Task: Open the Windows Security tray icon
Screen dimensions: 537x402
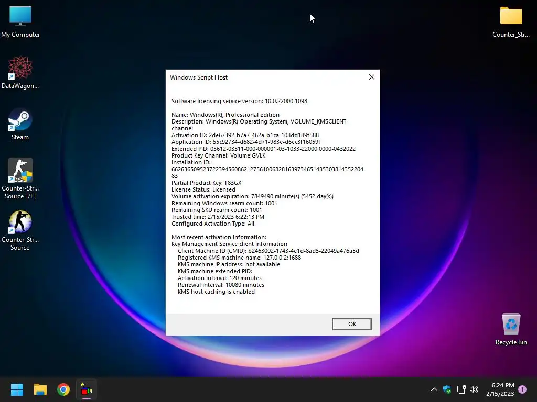Action: click(447, 389)
